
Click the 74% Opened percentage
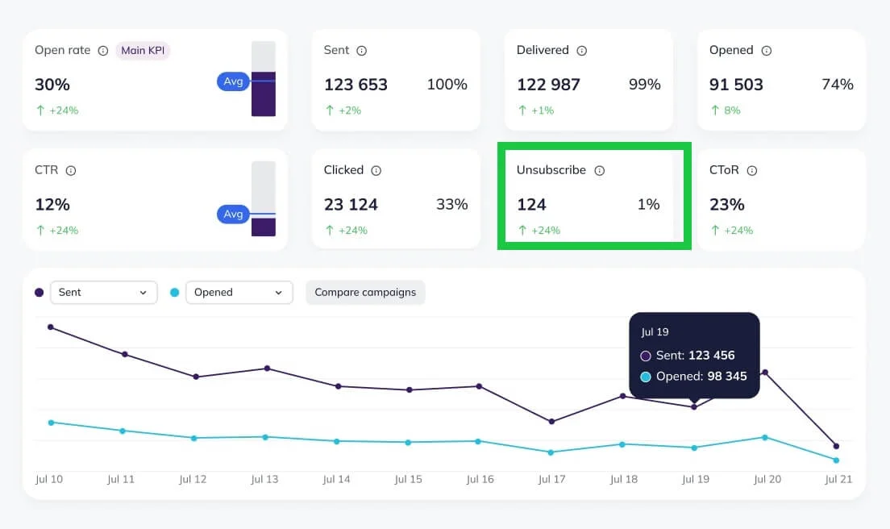pyautogui.click(x=838, y=85)
